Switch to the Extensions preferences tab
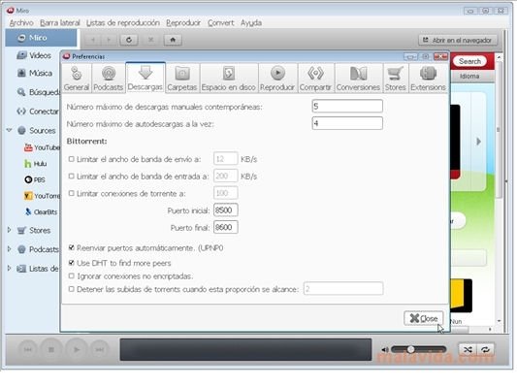The image size is (517, 387). [428, 79]
